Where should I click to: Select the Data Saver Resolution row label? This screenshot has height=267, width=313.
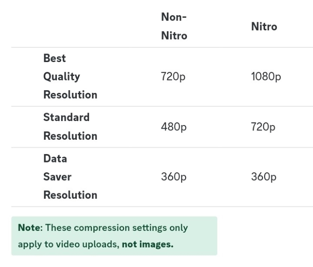(x=70, y=177)
